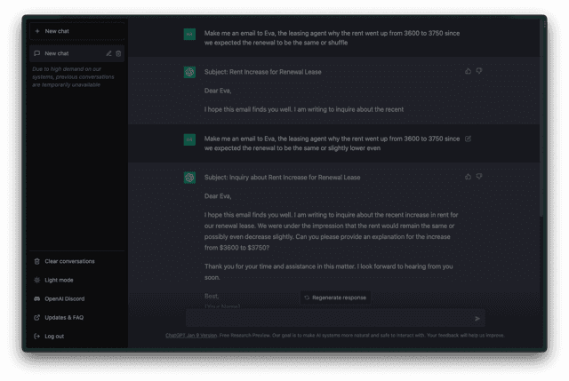Thumbs down the Rent Increase for Renewal Lease reply

pos(479,71)
